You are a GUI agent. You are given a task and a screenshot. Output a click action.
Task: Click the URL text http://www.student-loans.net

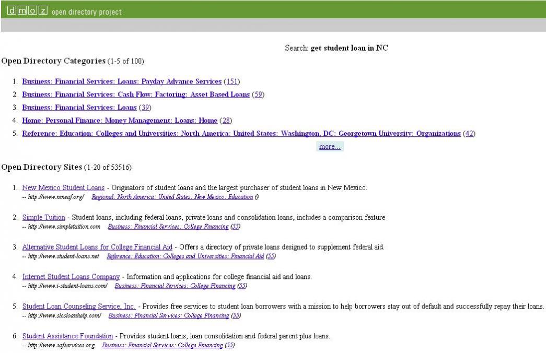click(63, 256)
